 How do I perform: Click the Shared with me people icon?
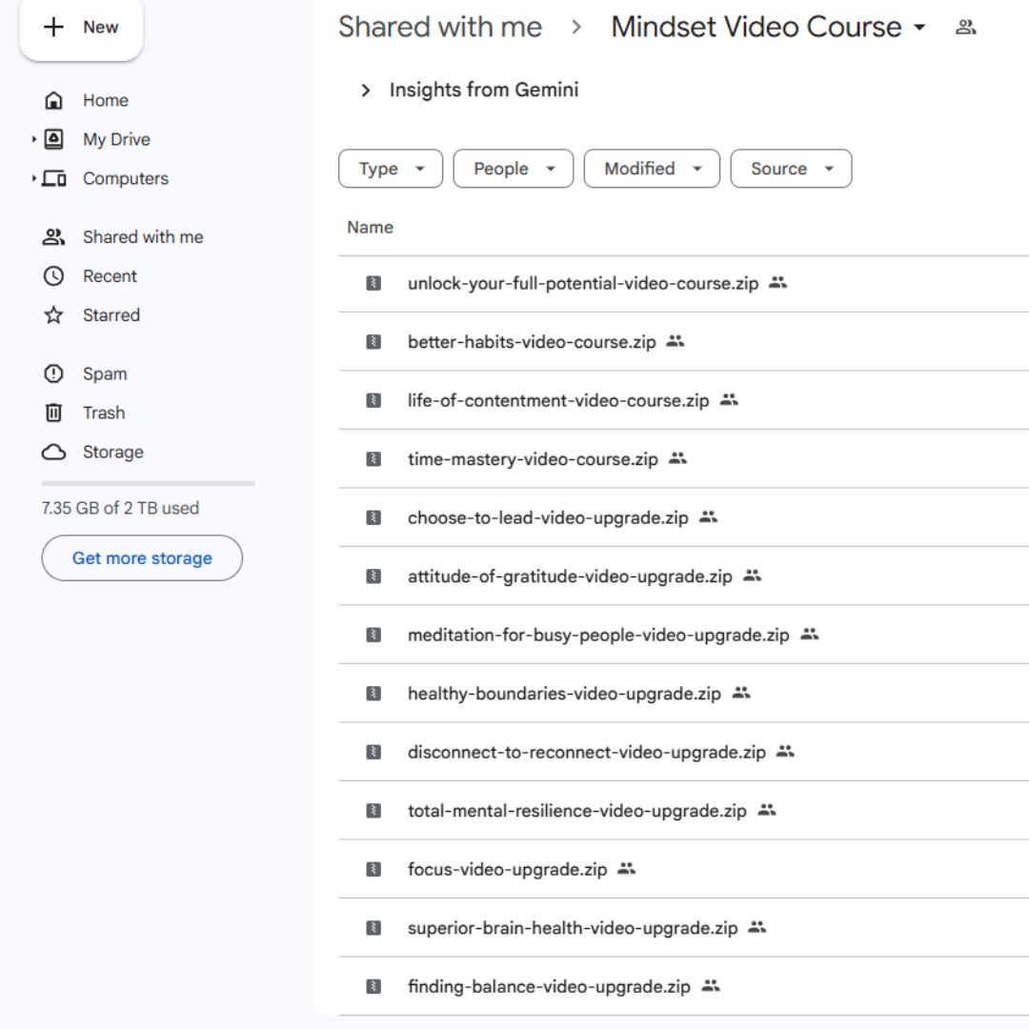(54, 237)
